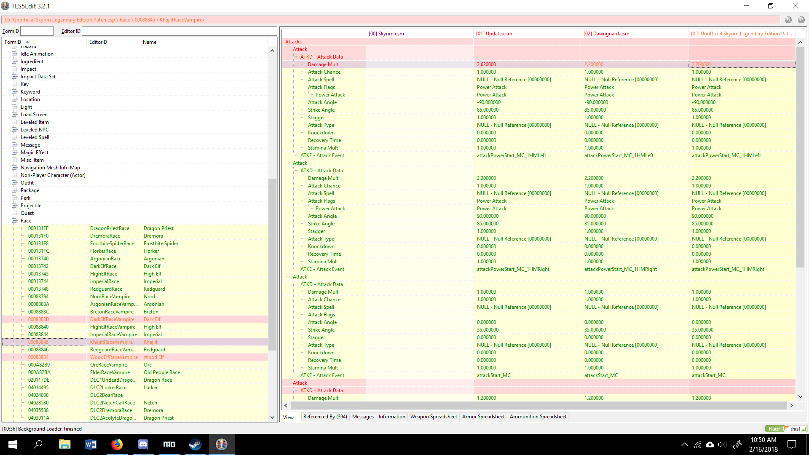Viewport: 809px width, 455px height.
Task: Click the left tree scrollbar down arrow
Action: [x=272, y=417]
